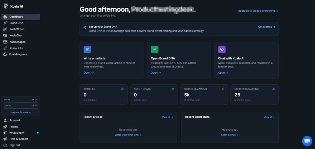315x149 pixels.
Task: Click the KoalaChat speech bubble icon
Action: click(5, 36)
